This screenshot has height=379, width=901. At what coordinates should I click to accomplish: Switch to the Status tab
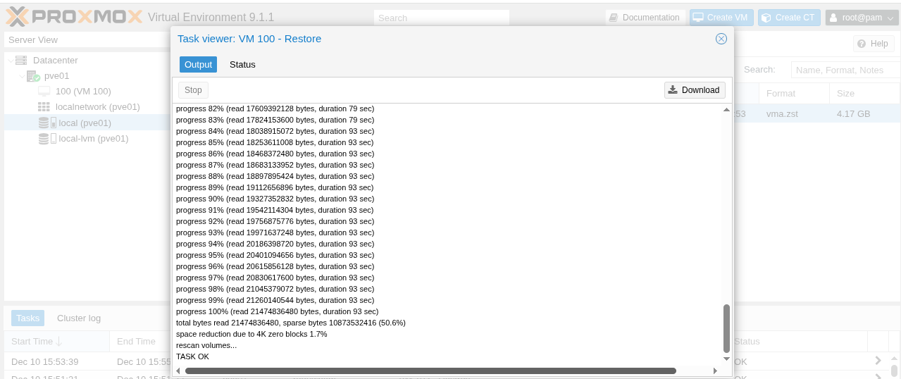coord(242,64)
